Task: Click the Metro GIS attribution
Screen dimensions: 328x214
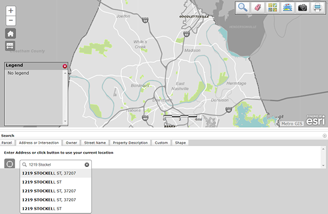Action: (x=291, y=124)
